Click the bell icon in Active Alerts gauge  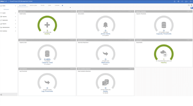(105, 25)
